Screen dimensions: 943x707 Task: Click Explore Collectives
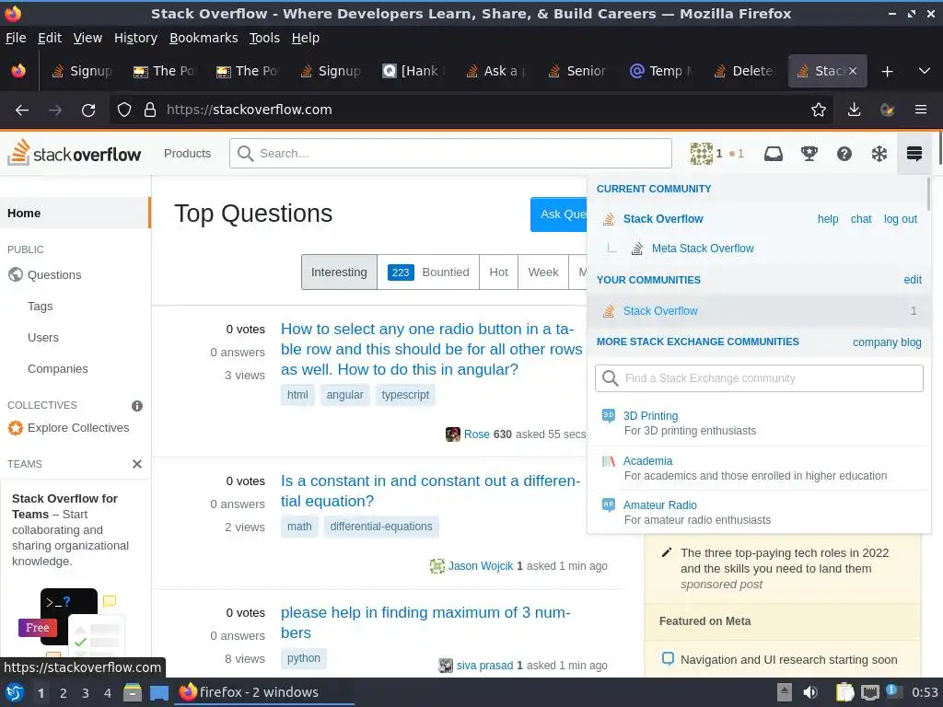78,427
